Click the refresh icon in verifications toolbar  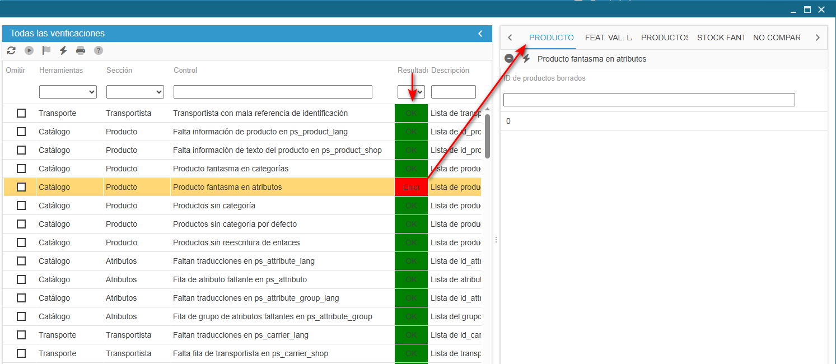(x=11, y=50)
